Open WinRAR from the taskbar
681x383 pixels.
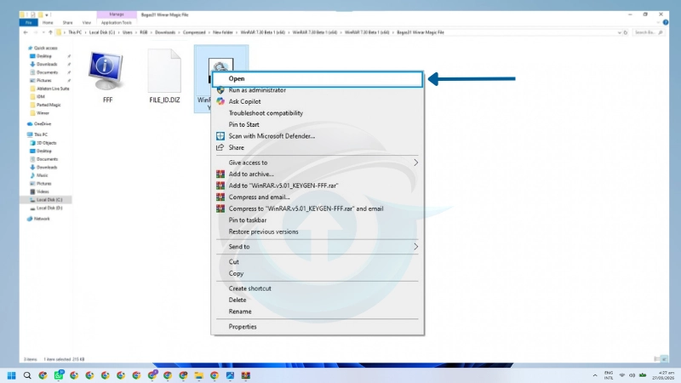(246, 375)
